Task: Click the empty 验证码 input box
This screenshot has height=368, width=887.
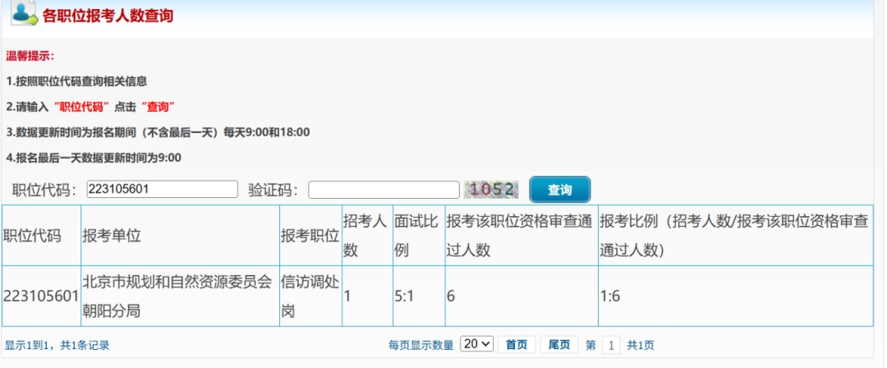Action: [x=384, y=190]
